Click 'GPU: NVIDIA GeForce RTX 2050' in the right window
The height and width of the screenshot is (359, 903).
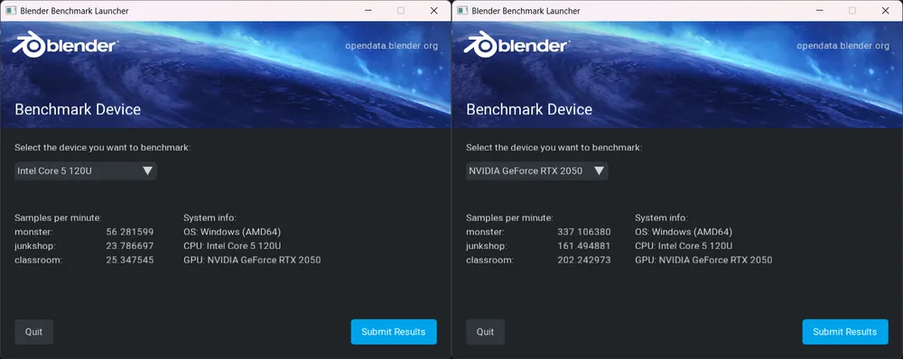click(703, 260)
